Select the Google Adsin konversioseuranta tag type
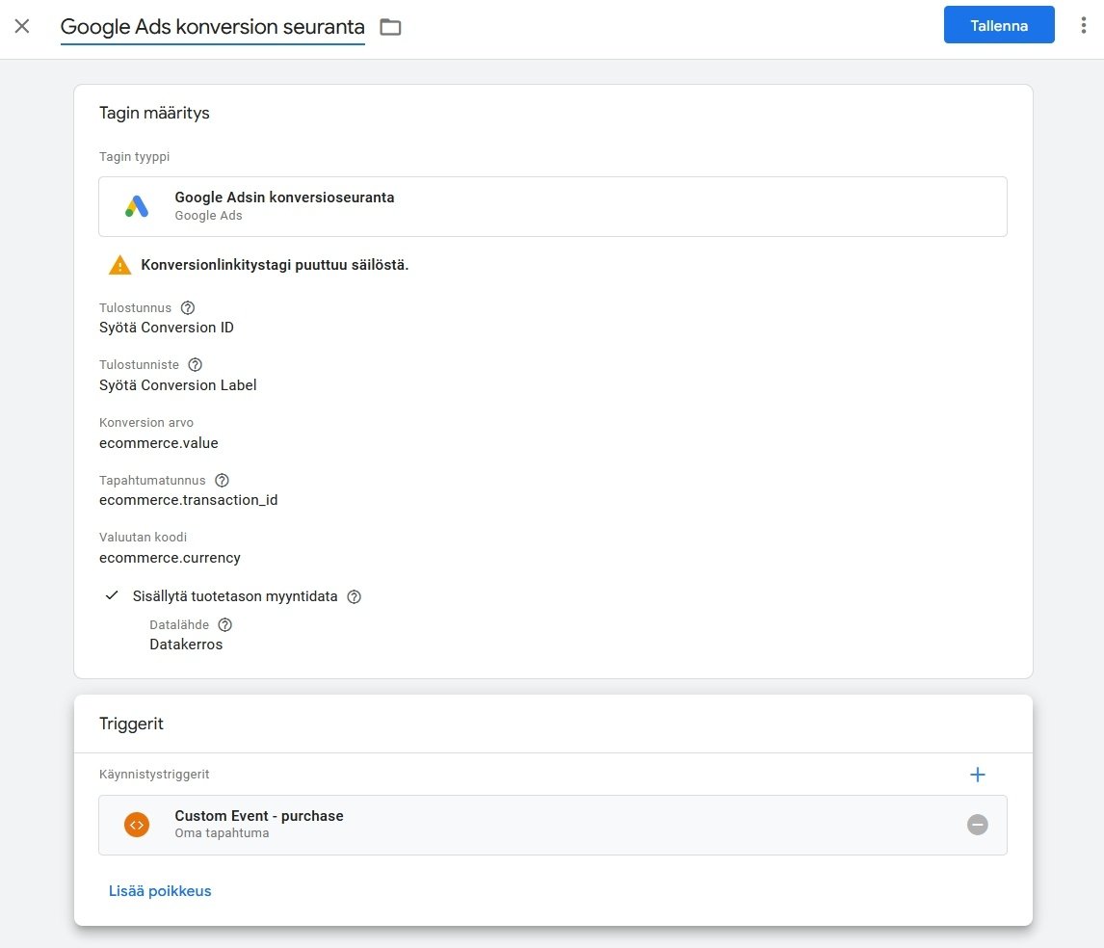The height and width of the screenshot is (948, 1104). point(553,206)
